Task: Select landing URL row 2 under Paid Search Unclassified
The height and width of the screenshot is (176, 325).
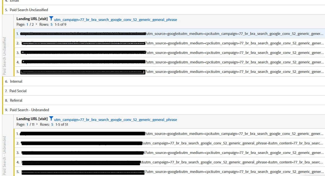Action: tap(169, 43)
